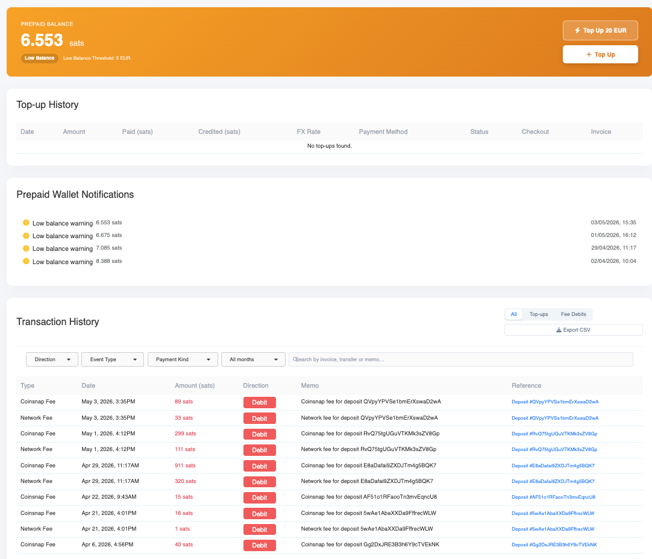Click the Low Balance badge
Viewport: 652px width, 559px height.
[40, 58]
